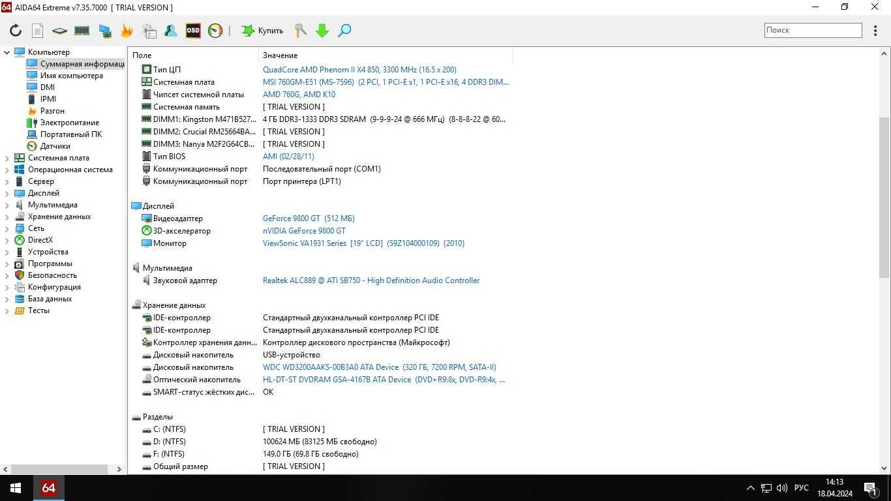Select Суммарная информация in tree
Screen dimensions: 891x501
pyautogui.click(x=76, y=64)
